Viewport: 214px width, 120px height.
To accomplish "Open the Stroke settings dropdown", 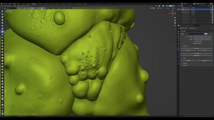I will [59, 8].
